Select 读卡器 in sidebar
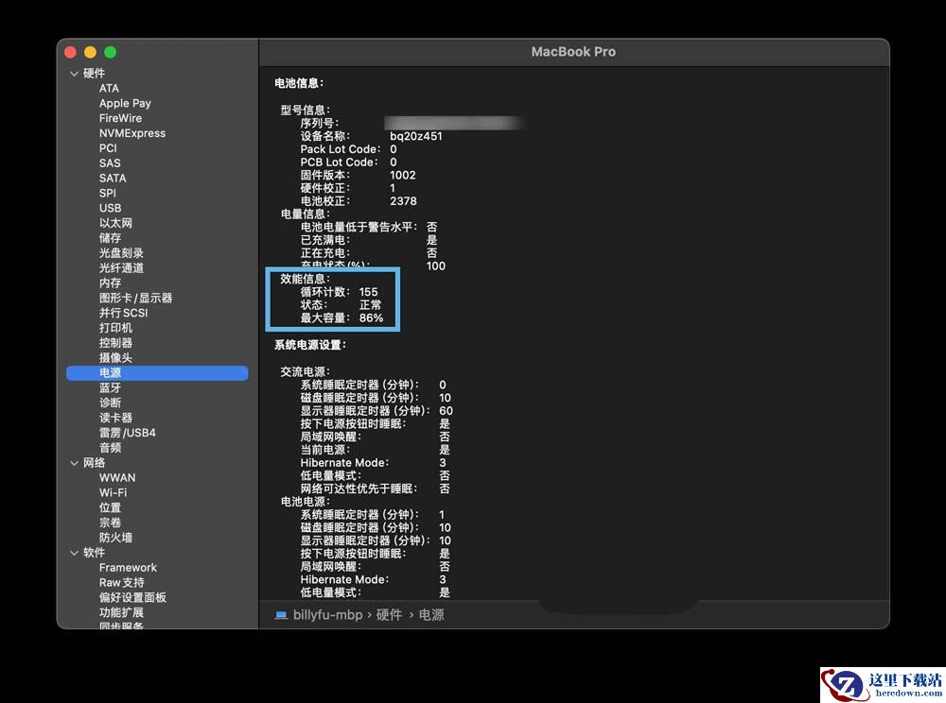The height and width of the screenshot is (703, 946). (x=115, y=418)
